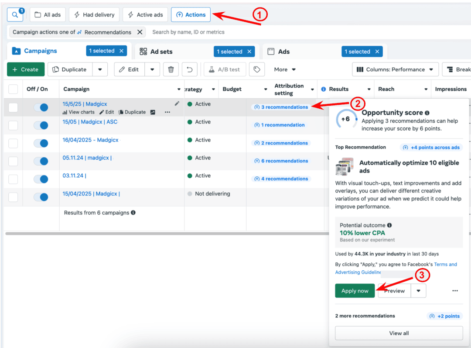Click info icon in Results column header
Viewport: 471px width, 348px height.
[x=324, y=89]
